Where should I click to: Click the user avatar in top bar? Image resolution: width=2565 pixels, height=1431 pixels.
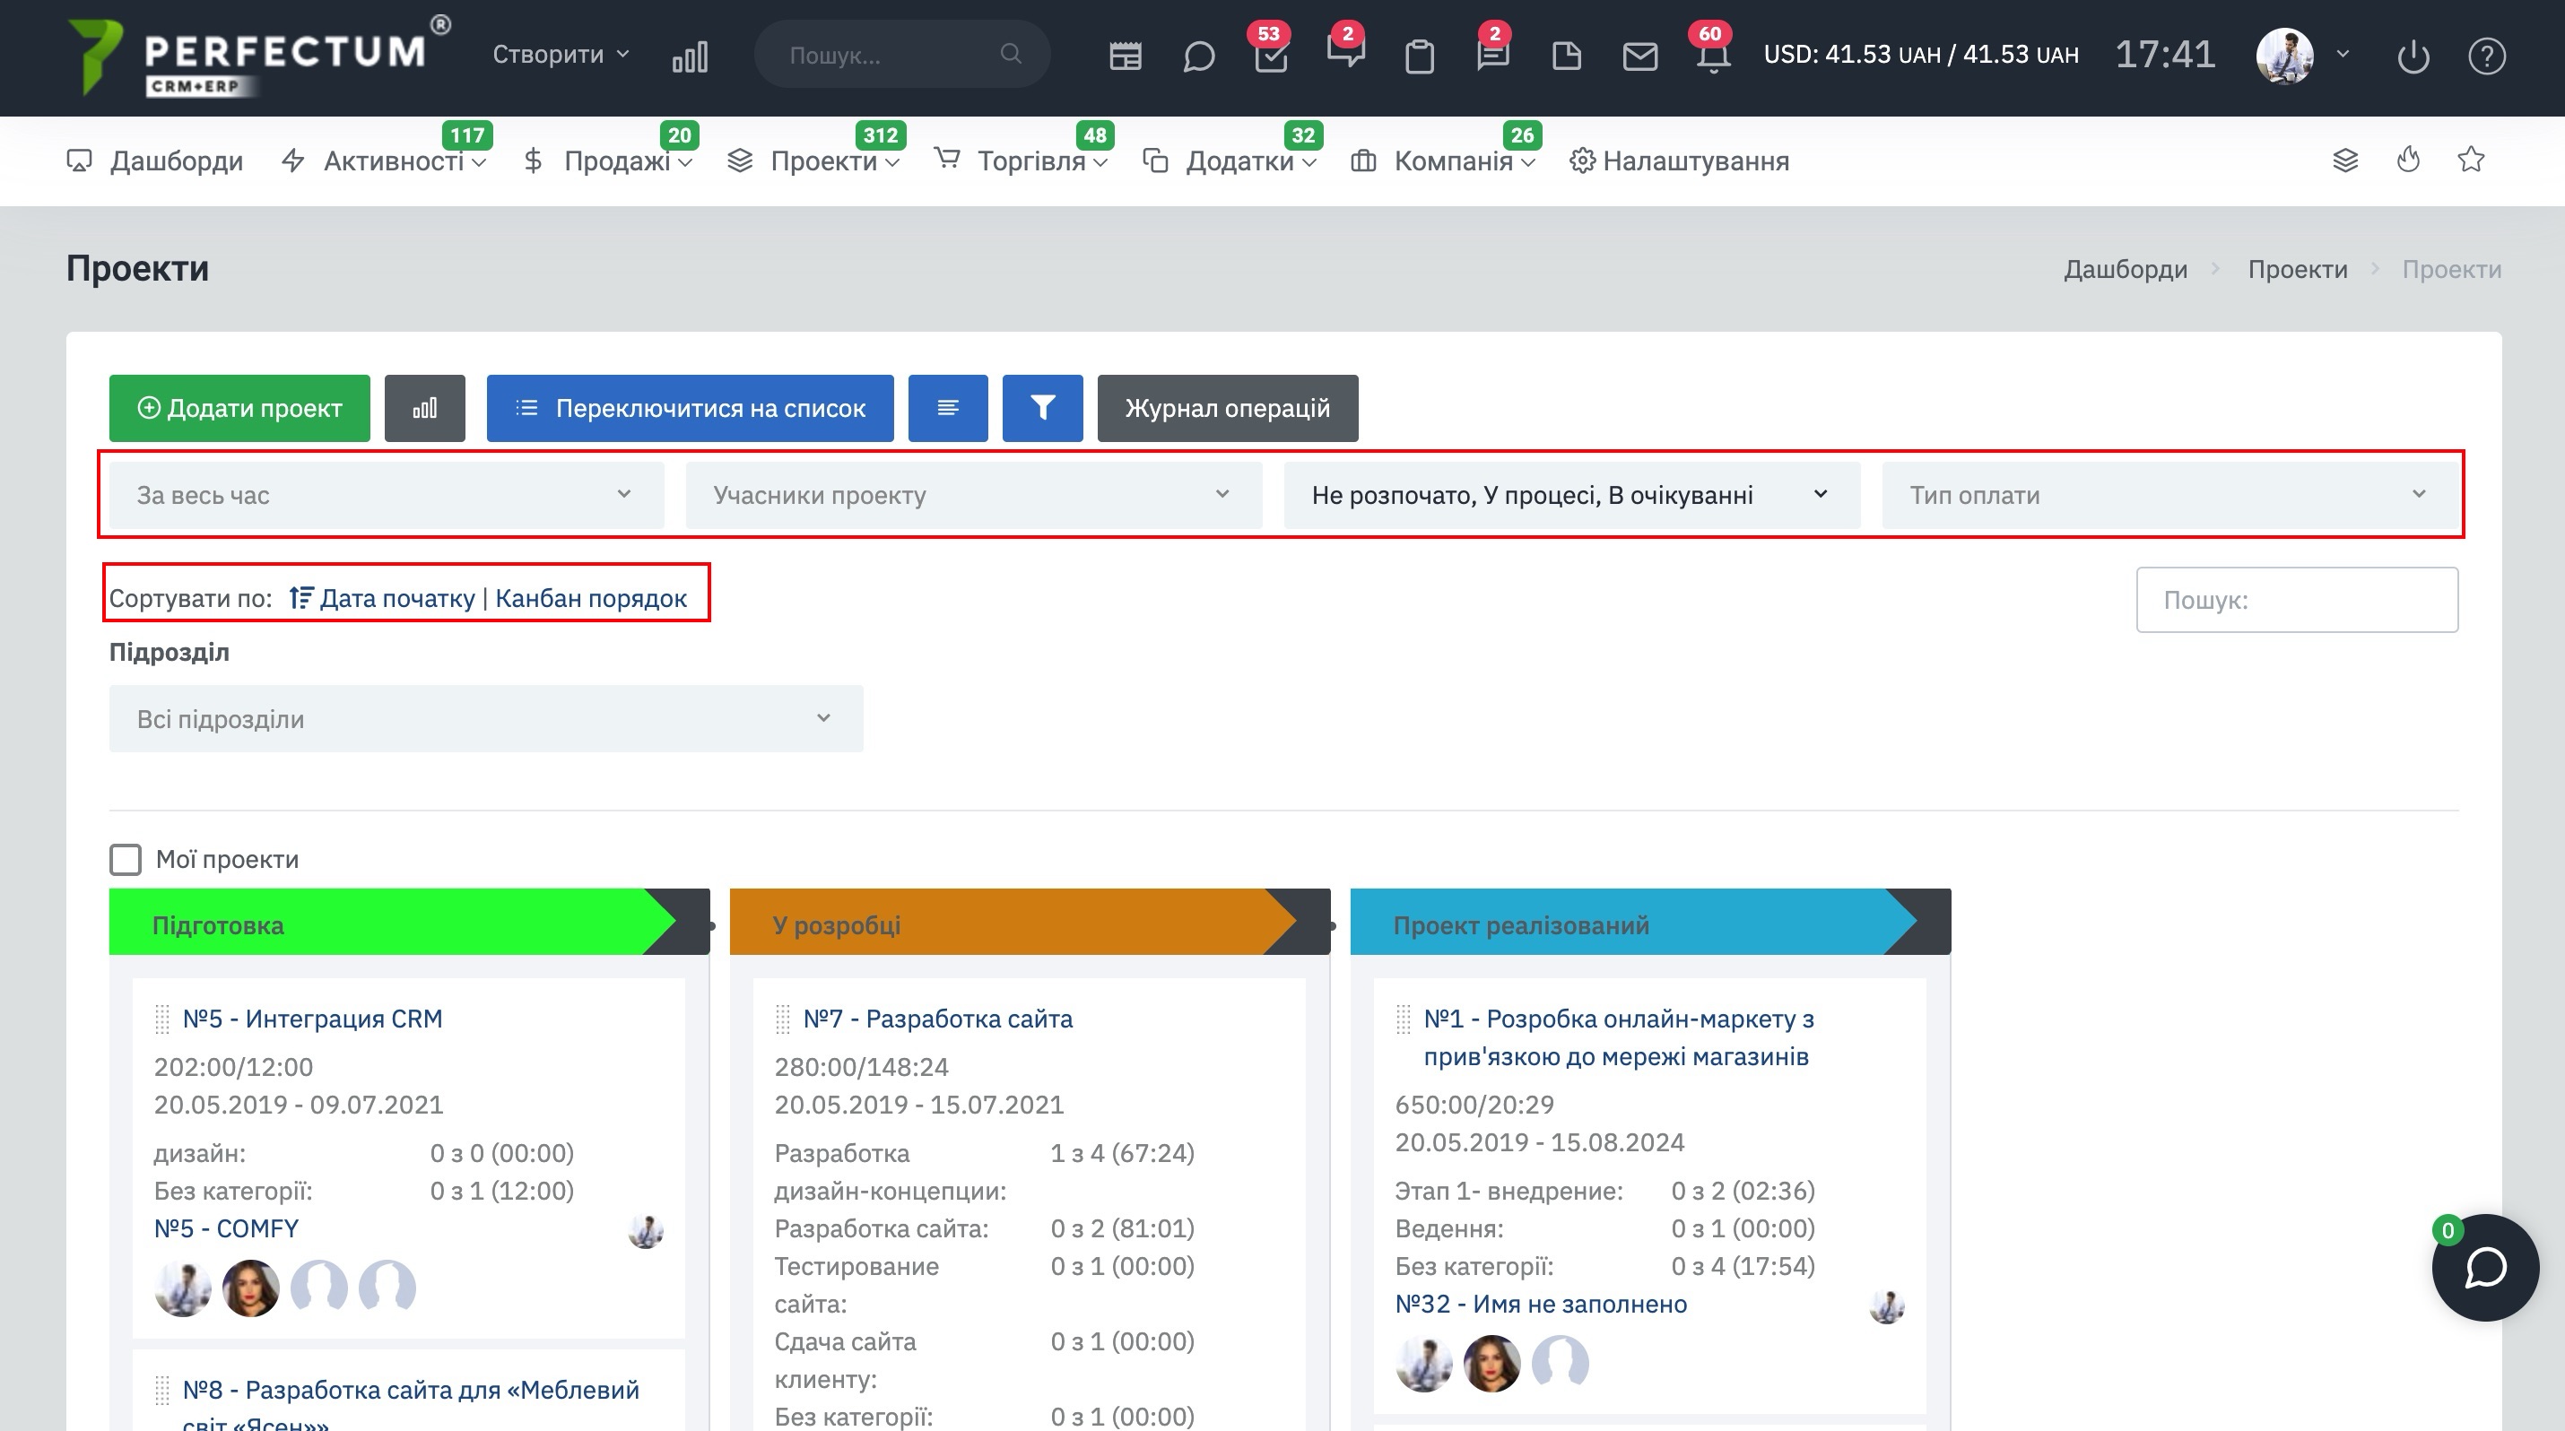pos(2284,56)
